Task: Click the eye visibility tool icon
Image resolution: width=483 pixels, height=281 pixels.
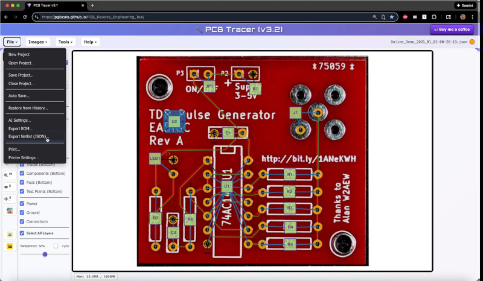Action: click(8, 187)
